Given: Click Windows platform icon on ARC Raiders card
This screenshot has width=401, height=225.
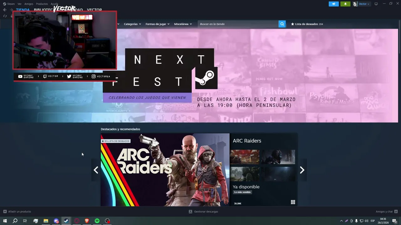Looking at the screenshot, I should click(x=293, y=202).
